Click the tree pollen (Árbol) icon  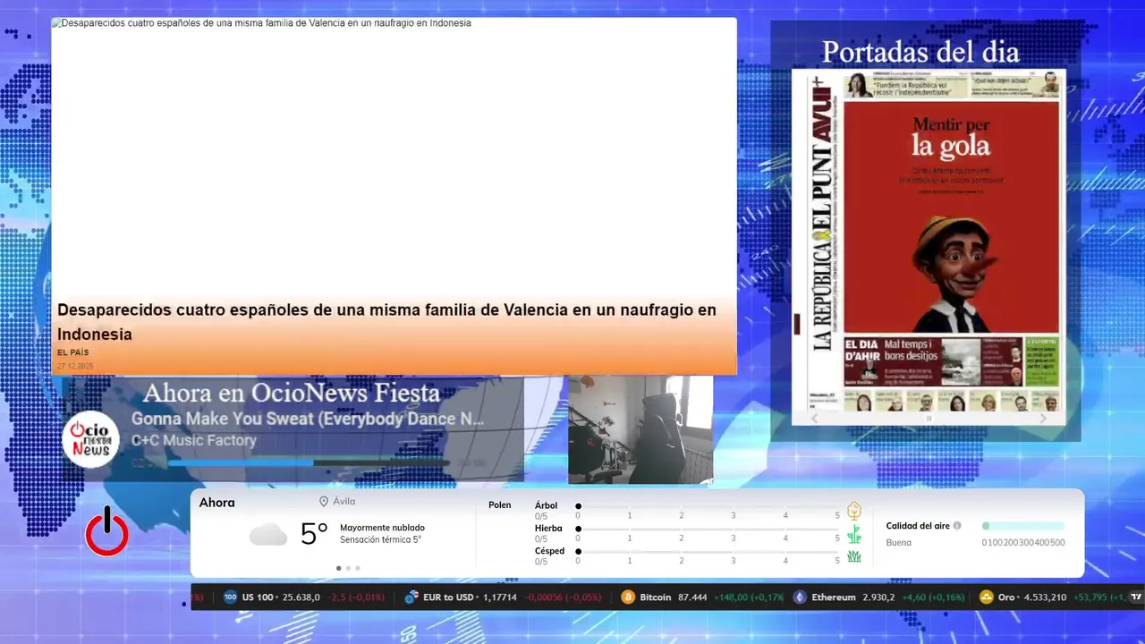coord(854,511)
